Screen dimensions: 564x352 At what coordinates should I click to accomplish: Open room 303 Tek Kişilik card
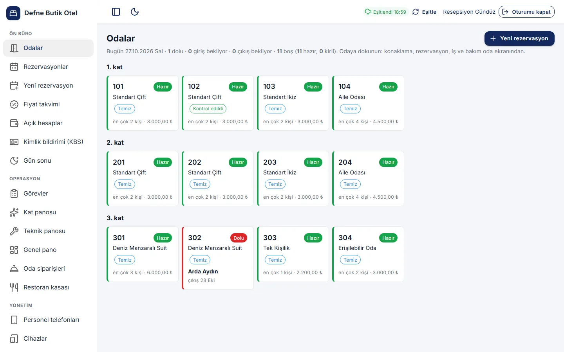click(x=293, y=254)
